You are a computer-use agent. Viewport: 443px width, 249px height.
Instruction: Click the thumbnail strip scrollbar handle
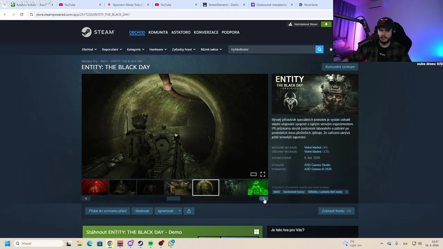point(173,199)
